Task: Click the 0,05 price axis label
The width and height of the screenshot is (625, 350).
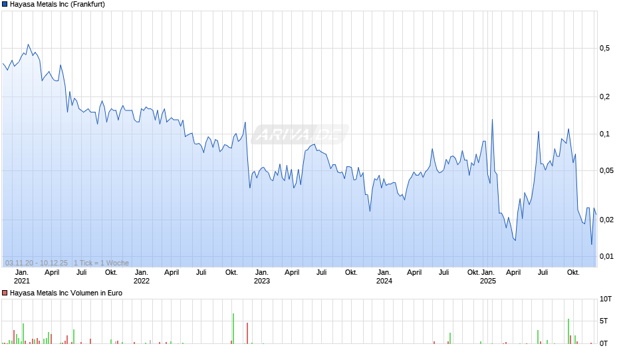Action: coord(606,171)
